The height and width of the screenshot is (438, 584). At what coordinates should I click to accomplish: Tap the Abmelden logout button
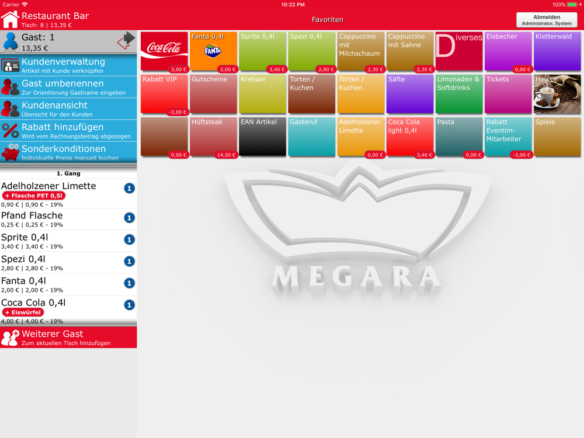point(547,20)
